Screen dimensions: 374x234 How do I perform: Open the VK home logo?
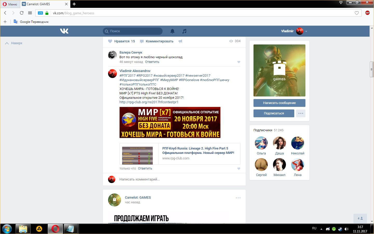[x=64, y=31]
